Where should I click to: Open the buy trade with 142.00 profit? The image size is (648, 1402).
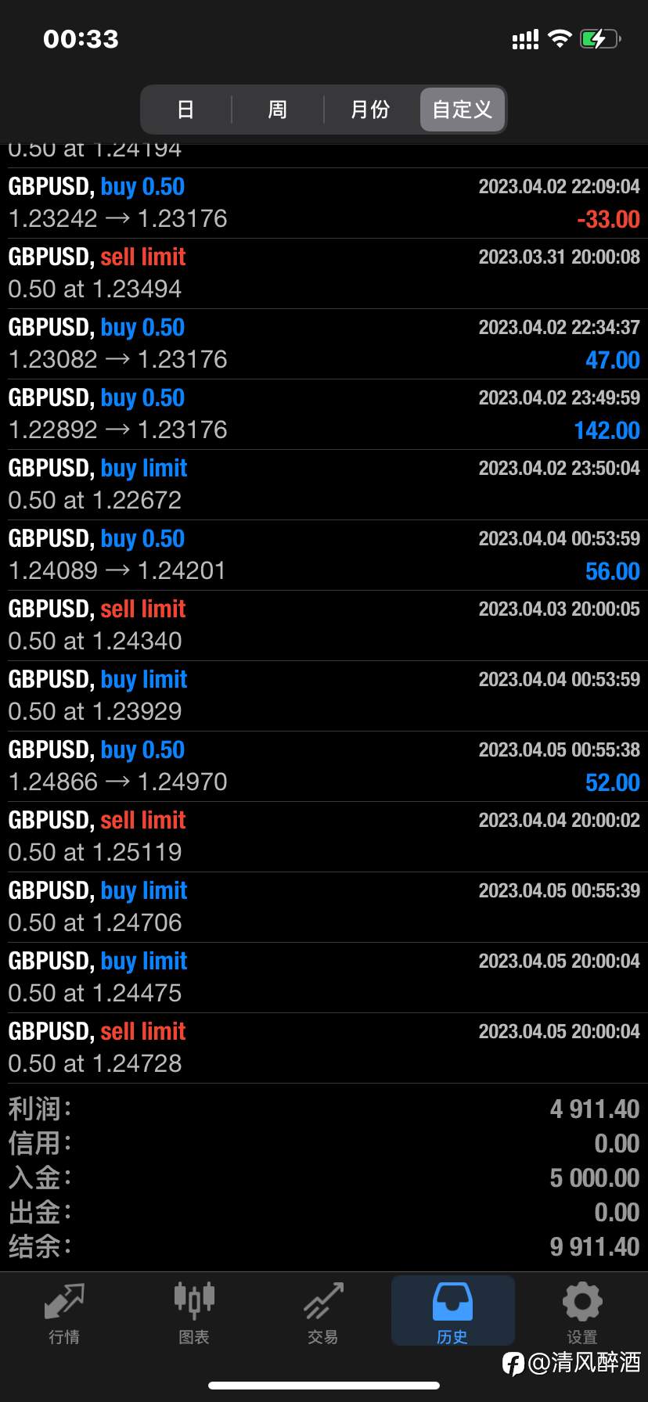tap(324, 415)
